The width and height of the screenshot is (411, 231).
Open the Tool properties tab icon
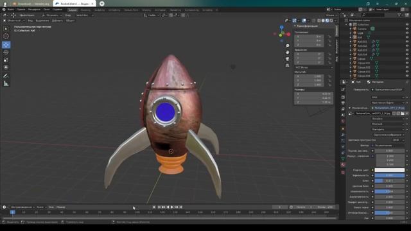coord(343,90)
